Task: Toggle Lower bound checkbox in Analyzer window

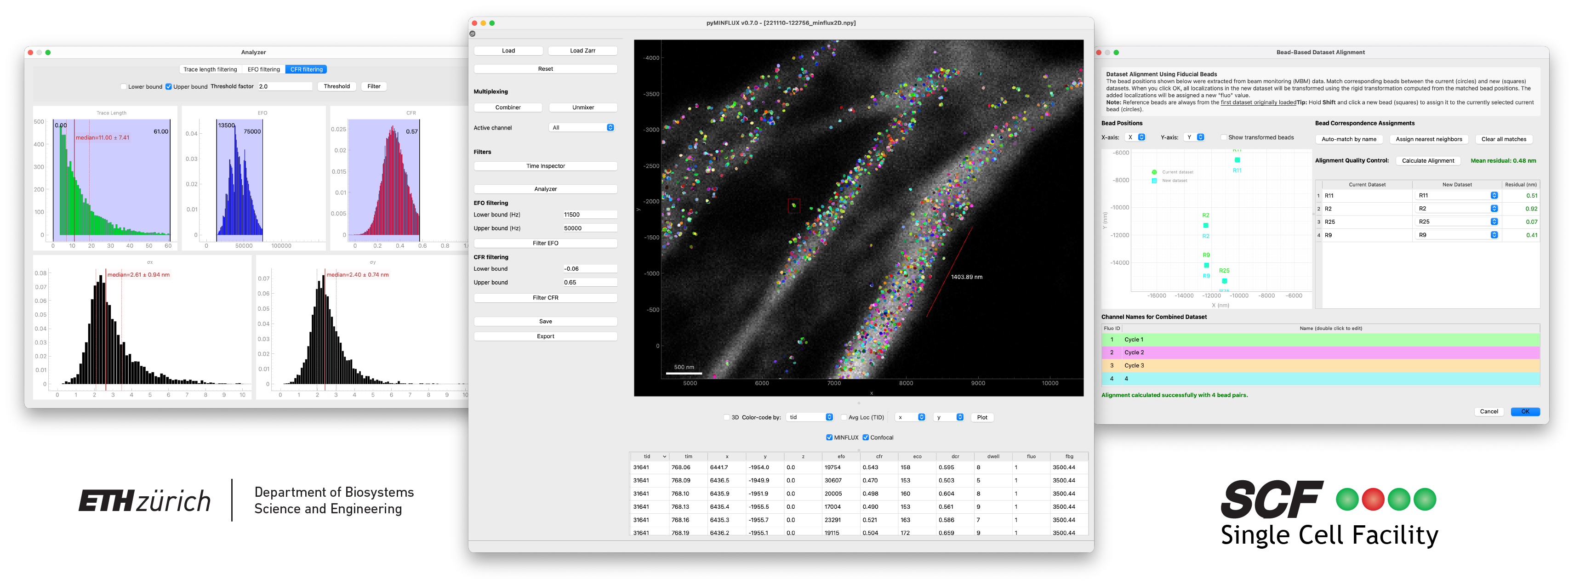Action: coord(124,87)
